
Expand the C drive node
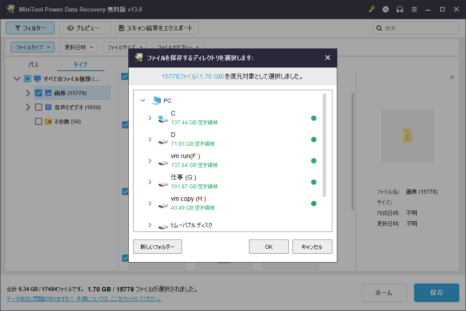150,118
